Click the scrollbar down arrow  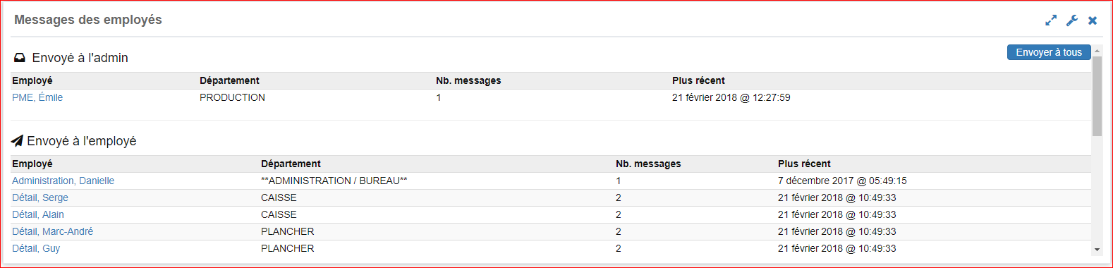click(x=1097, y=249)
